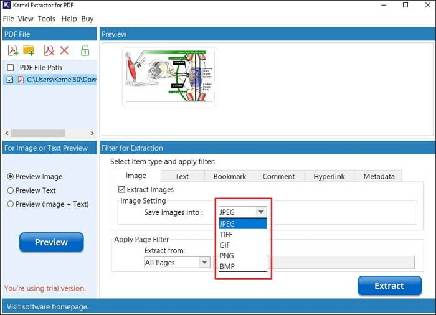This screenshot has width=436, height=315.
Task: Minimize the Kernel Extractor window
Action: click(x=384, y=5)
